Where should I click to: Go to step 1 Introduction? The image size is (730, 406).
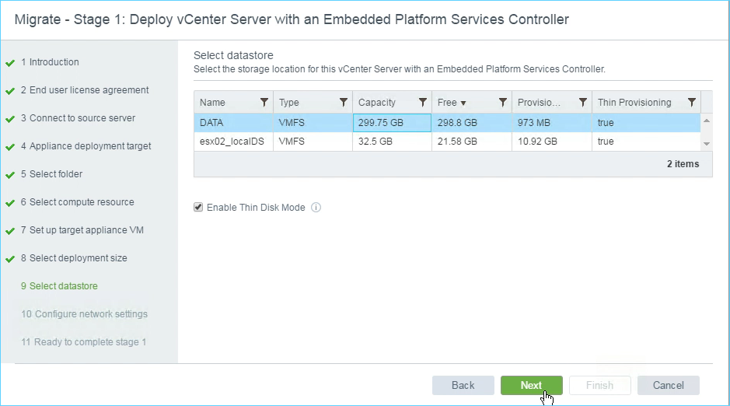pos(50,62)
